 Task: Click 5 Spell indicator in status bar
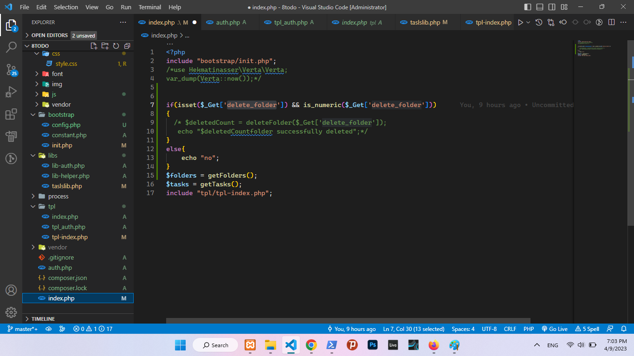click(587, 329)
